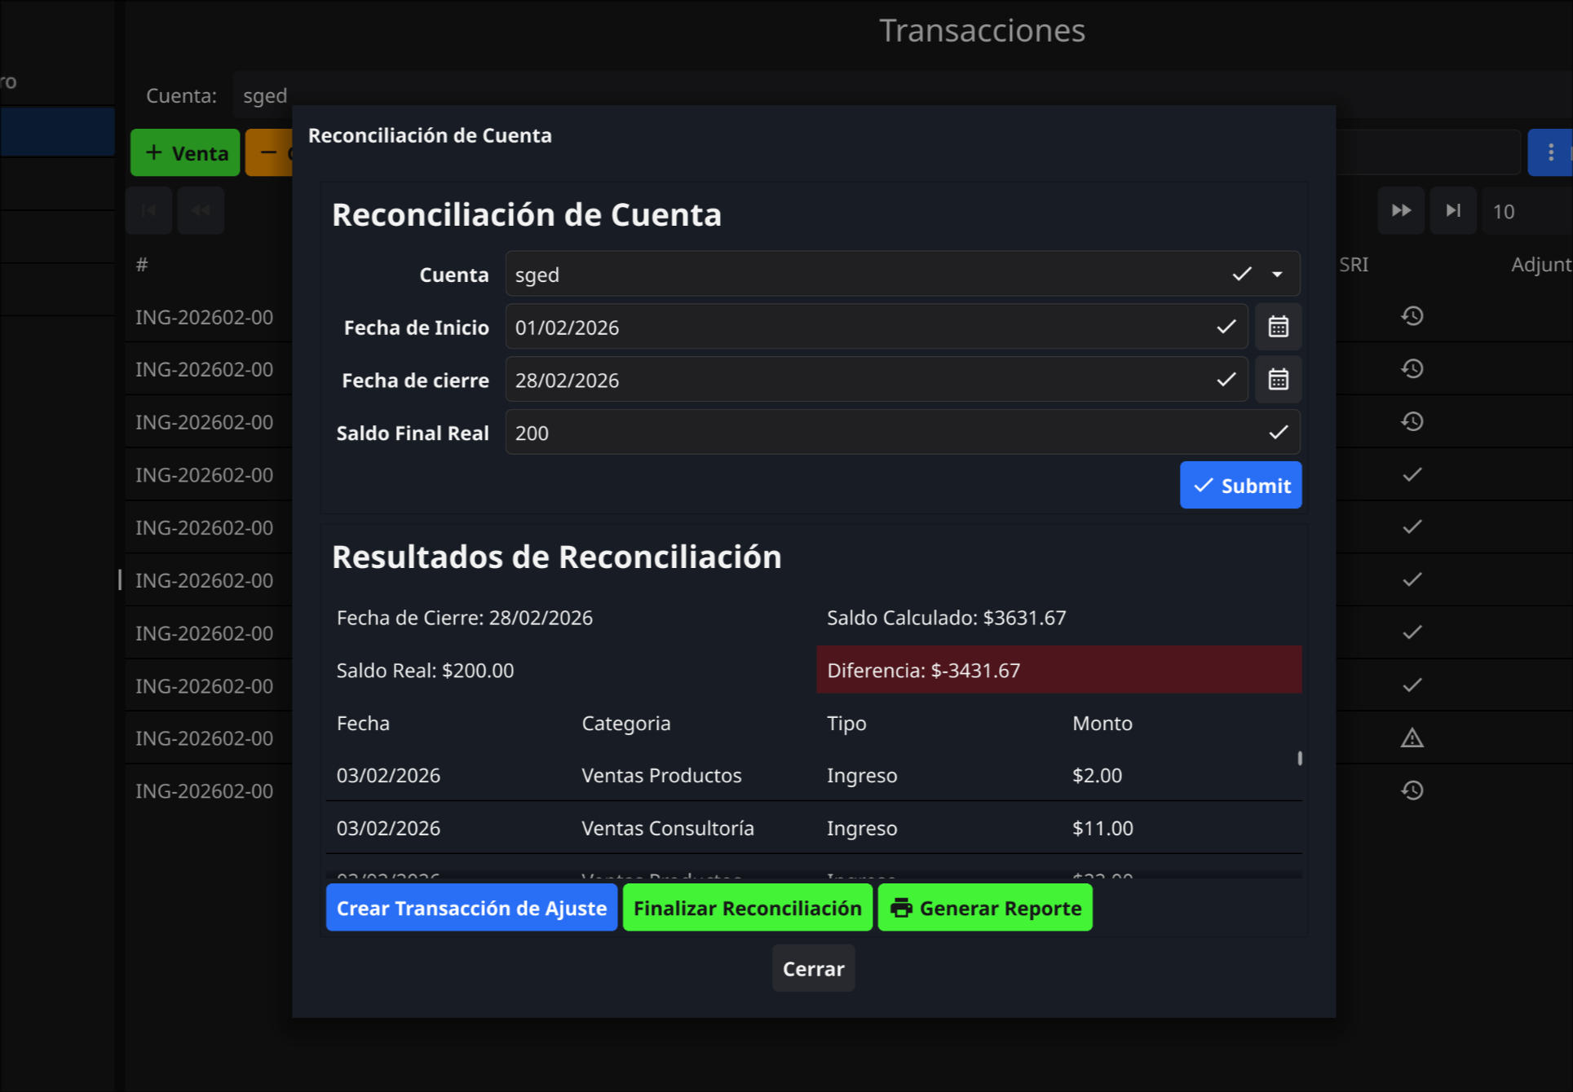Click Finalizar Reconciliación

click(x=747, y=907)
